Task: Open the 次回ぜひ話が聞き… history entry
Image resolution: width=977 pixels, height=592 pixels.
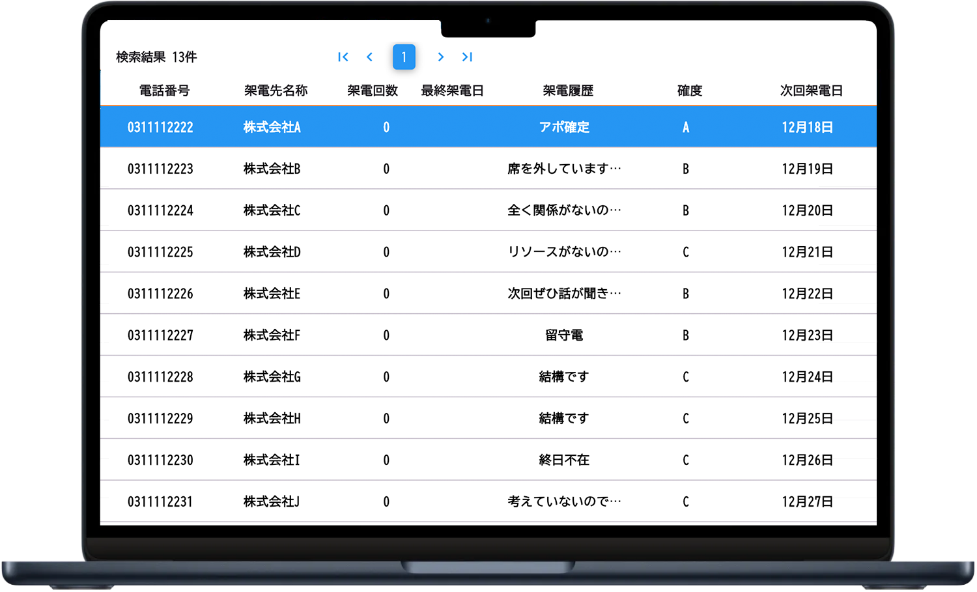Action: tap(564, 294)
